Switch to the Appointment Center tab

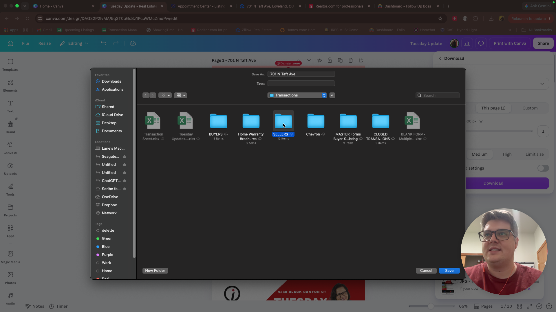pos(202,6)
